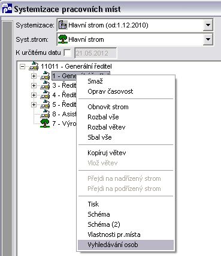The height and width of the screenshot is (256, 221).
Task: Click Hlavní strom (od:1.12.2010) combo text
Action: tap(108, 25)
